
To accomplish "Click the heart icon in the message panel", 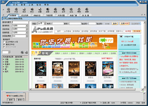I will [8, 96].
